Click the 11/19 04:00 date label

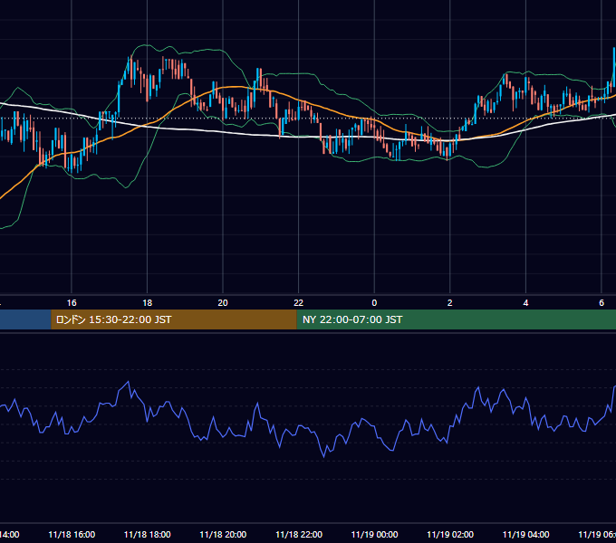pos(525,534)
